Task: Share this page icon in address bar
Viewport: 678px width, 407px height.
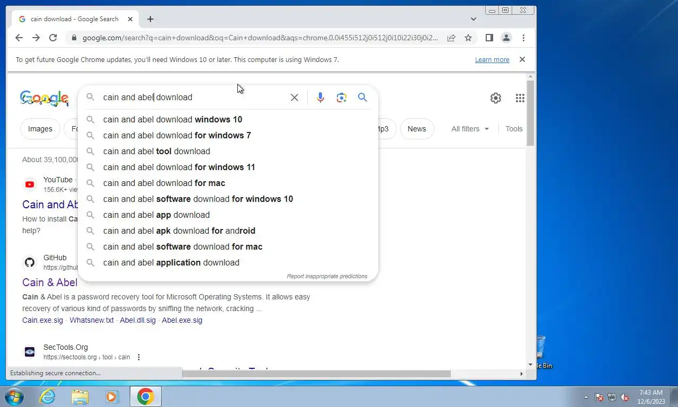Action: point(451,38)
